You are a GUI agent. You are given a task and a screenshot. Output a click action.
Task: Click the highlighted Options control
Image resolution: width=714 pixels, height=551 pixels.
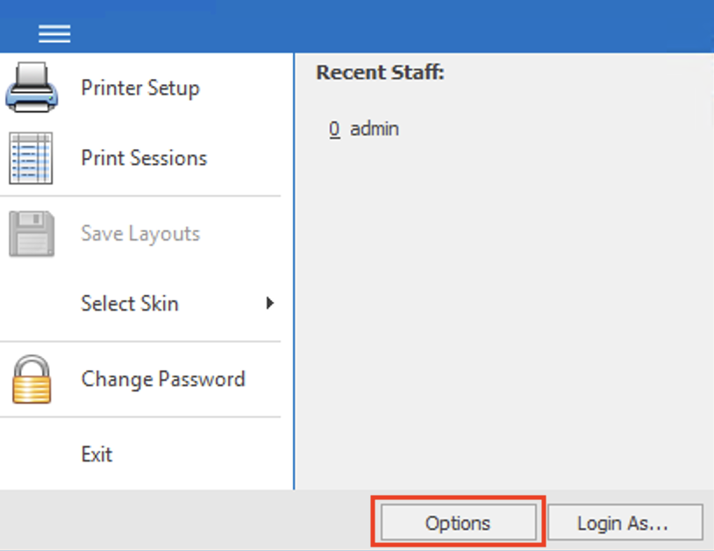(x=457, y=522)
